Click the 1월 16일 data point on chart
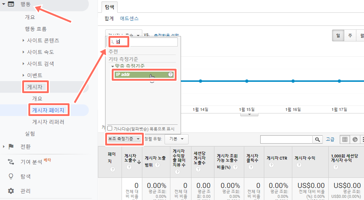 [x=293, y=81]
